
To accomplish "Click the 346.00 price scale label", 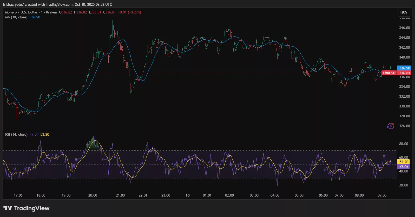I will (x=404, y=28).
